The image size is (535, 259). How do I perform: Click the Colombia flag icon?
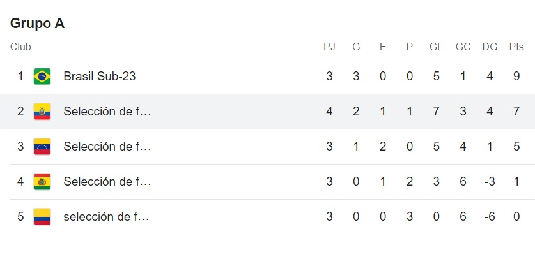point(42,217)
